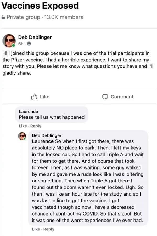This screenshot has height=236, width=157.
Task: Open the Vaccines Exposed group title
Action: (x=40, y=6)
